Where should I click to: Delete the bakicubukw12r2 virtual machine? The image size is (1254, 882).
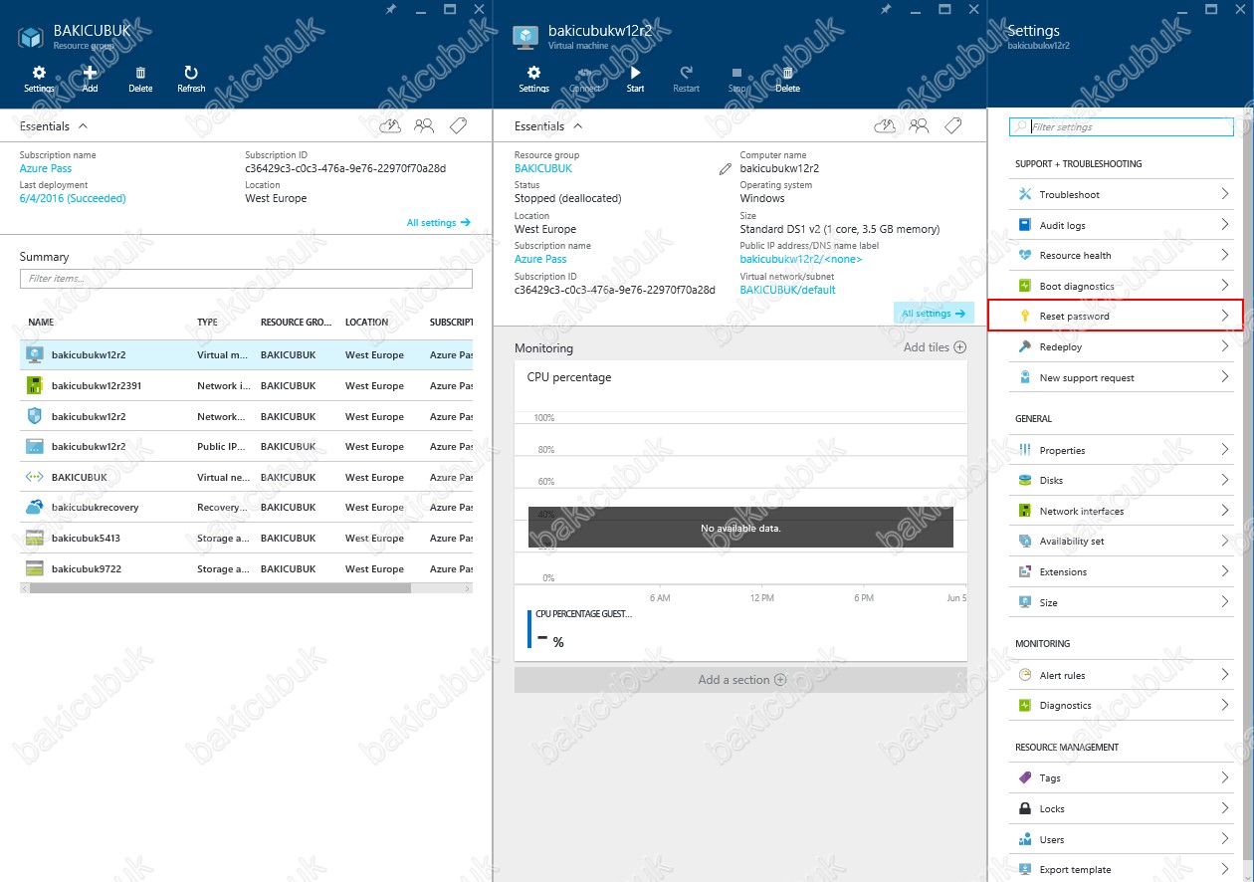pyautogui.click(x=787, y=79)
